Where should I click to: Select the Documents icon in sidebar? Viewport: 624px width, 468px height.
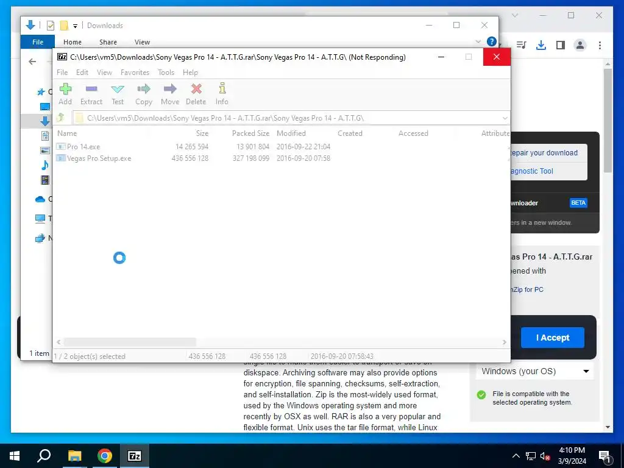(x=45, y=135)
